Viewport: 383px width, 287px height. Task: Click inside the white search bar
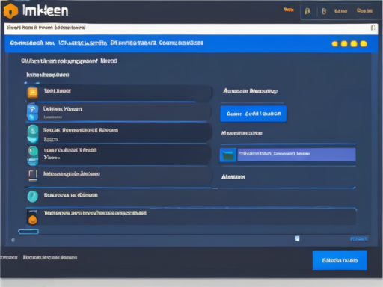pos(191,29)
